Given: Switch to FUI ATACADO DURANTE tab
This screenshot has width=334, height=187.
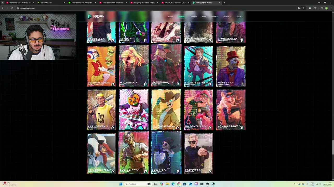Looking at the screenshot, I should point(175,3).
